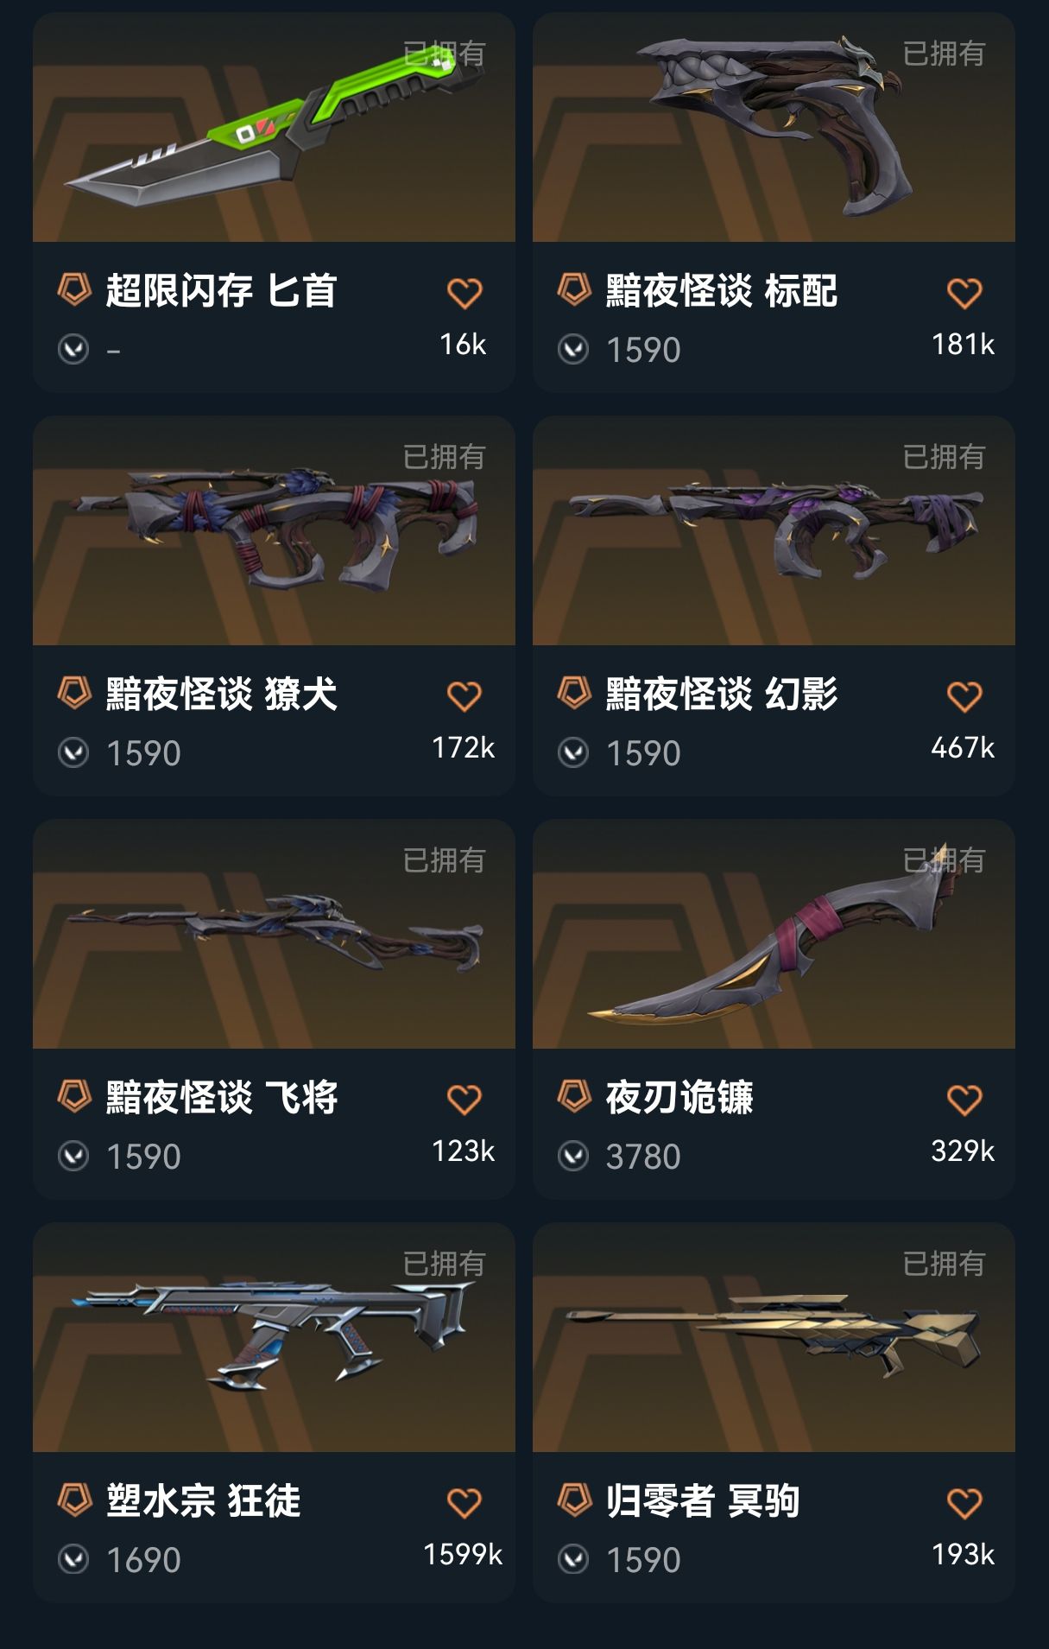View the 归零者 冥驹 sniper thumbnail
Viewport: 1049px width, 1649px height.
click(774, 1337)
